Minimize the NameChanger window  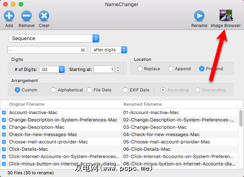[13, 4]
